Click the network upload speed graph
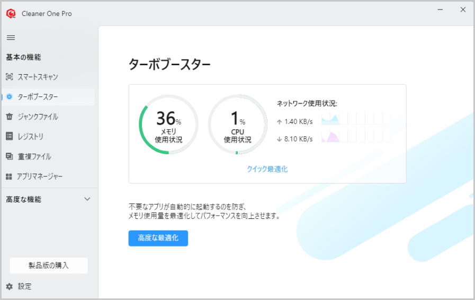This screenshot has width=475, height=300. click(355, 119)
